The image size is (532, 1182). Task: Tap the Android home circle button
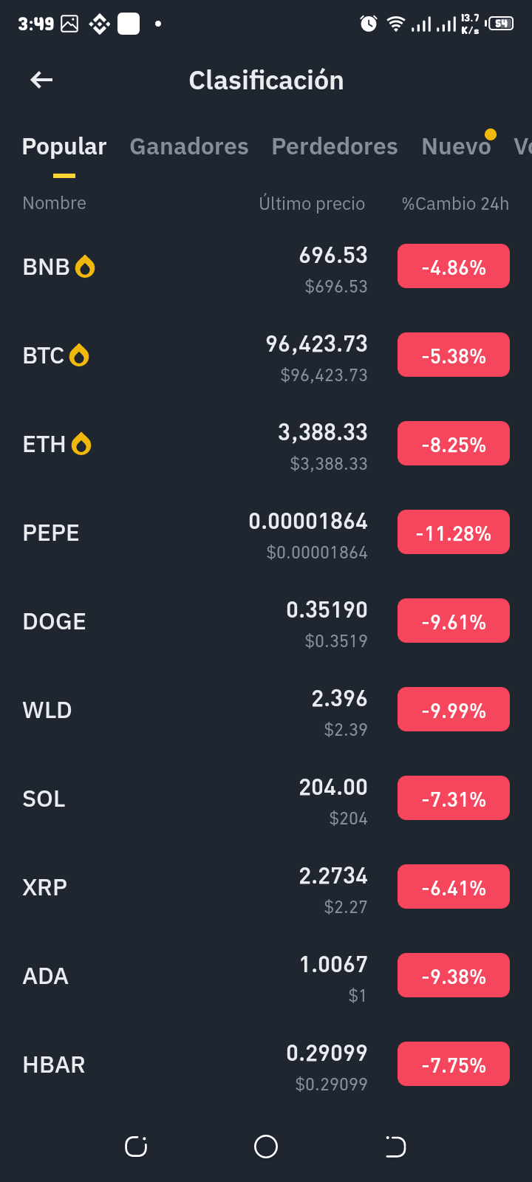tap(266, 1147)
